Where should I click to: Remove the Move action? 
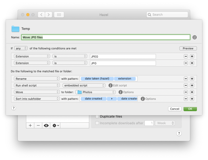[186, 92]
